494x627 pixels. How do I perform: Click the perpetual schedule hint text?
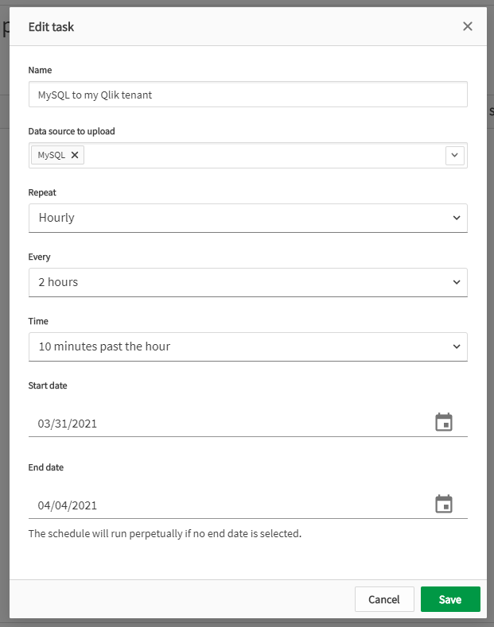click(x=165, y=533)
